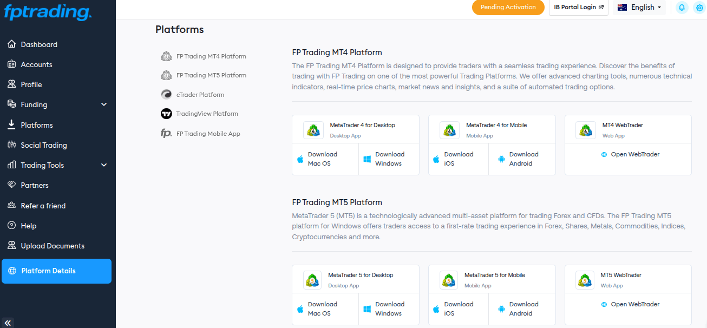The width and height of the screenshot is (707, 328).
Task: Open notifications bell icon
Action: (682, 8)
